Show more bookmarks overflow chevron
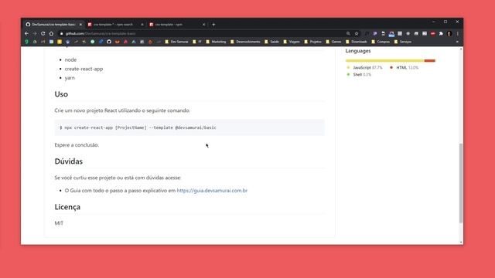Image resolution: width=495 pixels, height=278 pixels. tap(457, 42)
